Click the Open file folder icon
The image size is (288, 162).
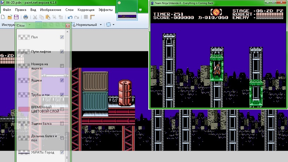(x=10, y=17)
